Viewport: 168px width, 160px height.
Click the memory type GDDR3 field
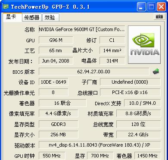coord(58,124)
